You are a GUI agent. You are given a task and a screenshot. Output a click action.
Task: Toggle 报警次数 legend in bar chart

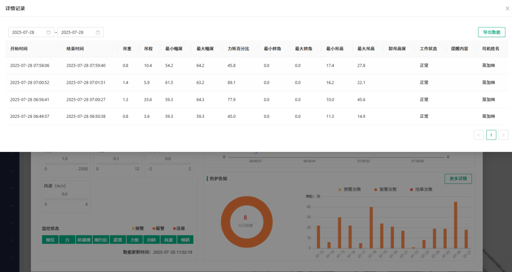(385, 189)
